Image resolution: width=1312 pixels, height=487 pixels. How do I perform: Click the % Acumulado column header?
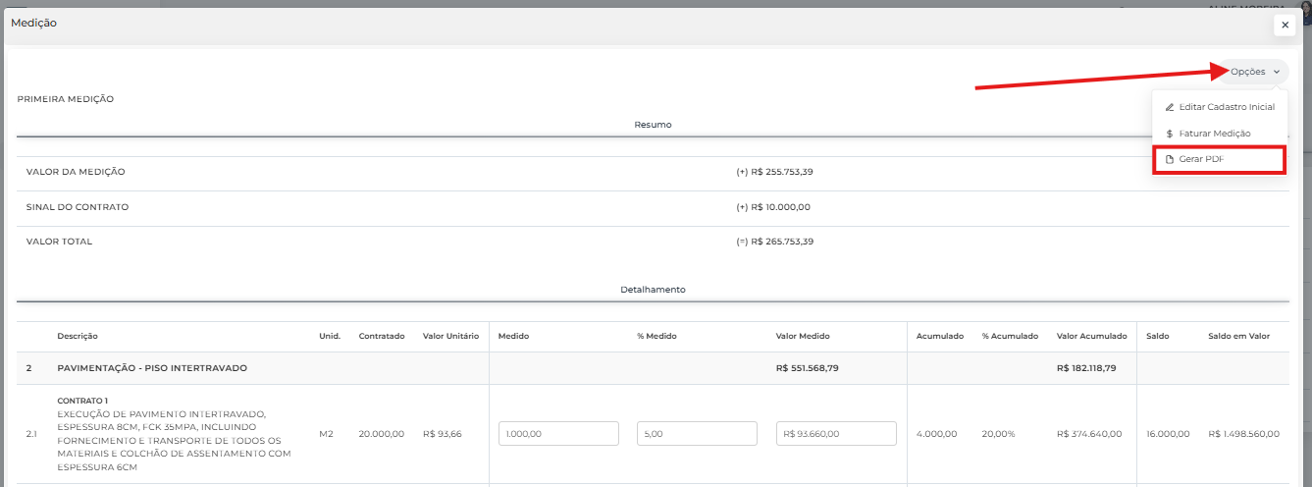(x=1010, y=336)
